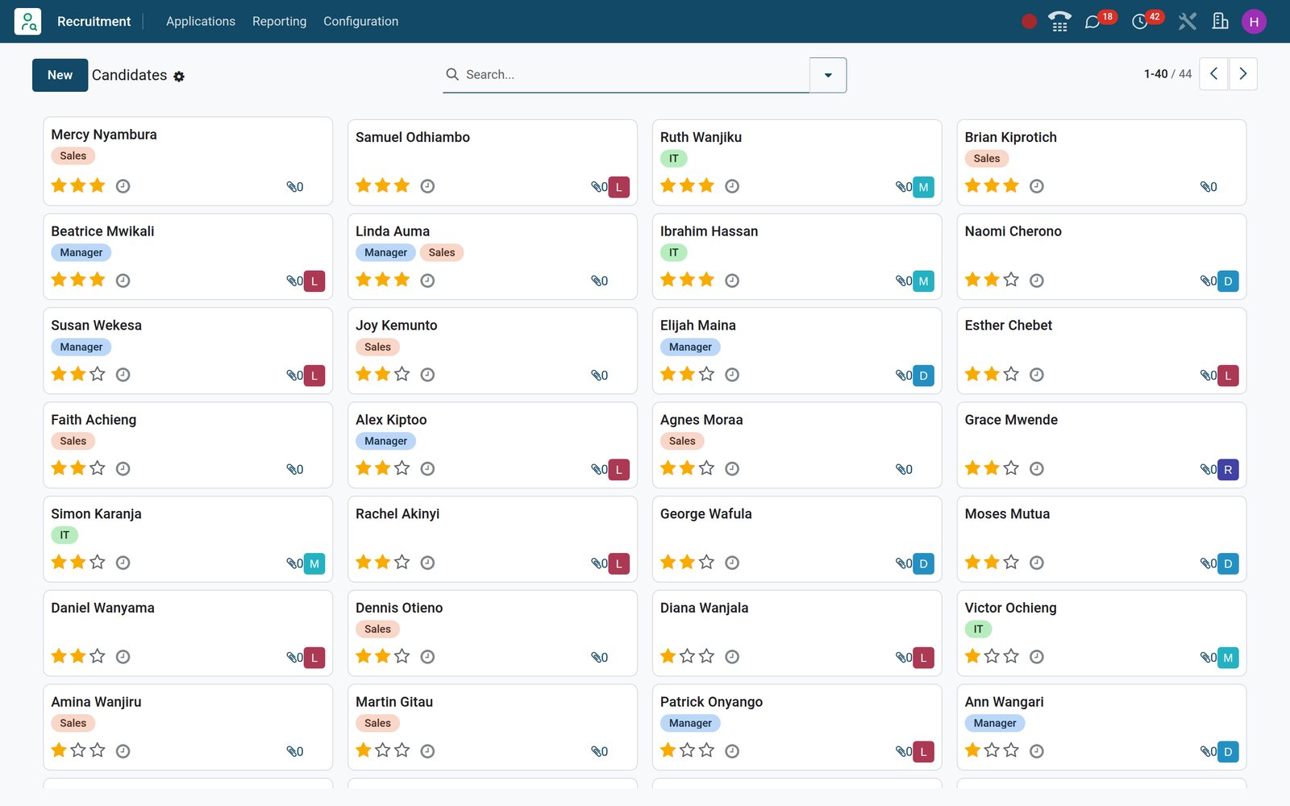Go to the previous page of candidates

pos(1213,74)
